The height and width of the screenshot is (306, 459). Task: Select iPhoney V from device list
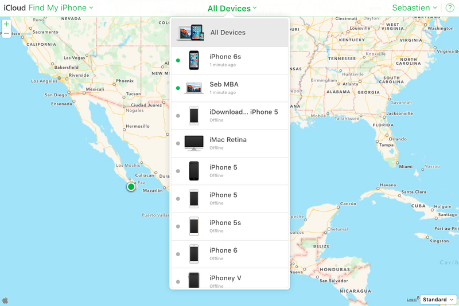230,278
